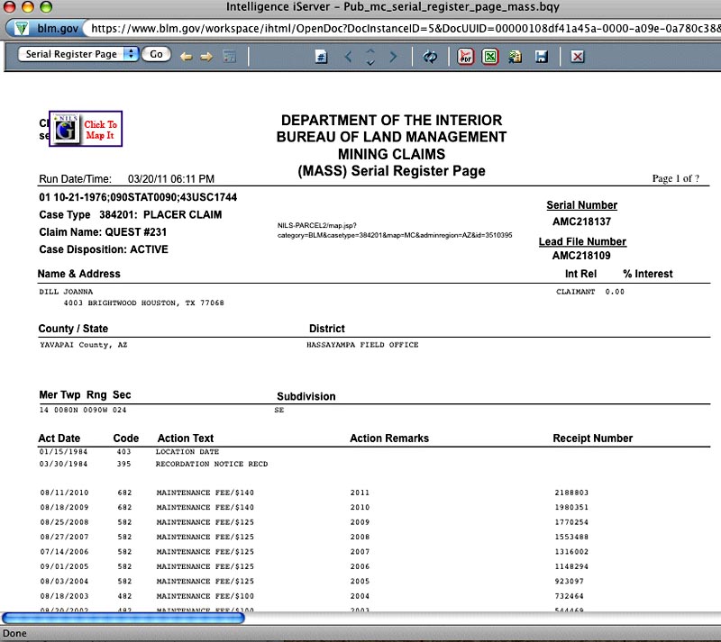Refresh the report data
721x642 pixels.
coord(431,57)
